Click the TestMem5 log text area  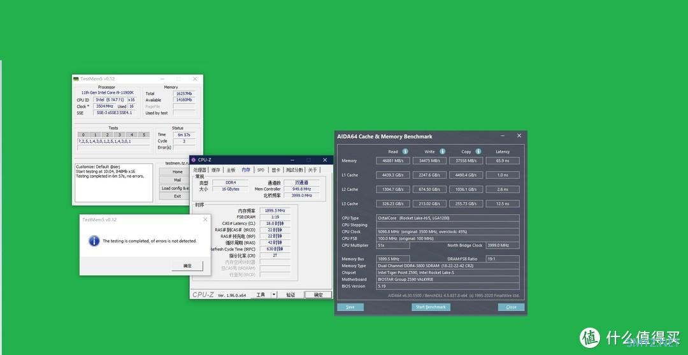(x=113, y=182)
